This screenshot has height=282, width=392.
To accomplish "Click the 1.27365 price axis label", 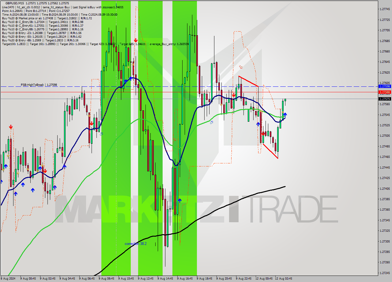I will click(x=385, y=210).
